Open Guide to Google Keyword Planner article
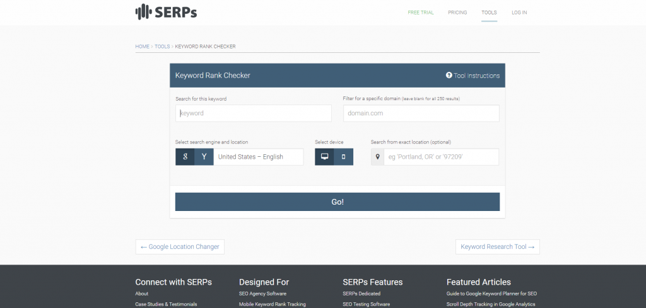This screenshot has height=308, width=646. click(491, 294)
